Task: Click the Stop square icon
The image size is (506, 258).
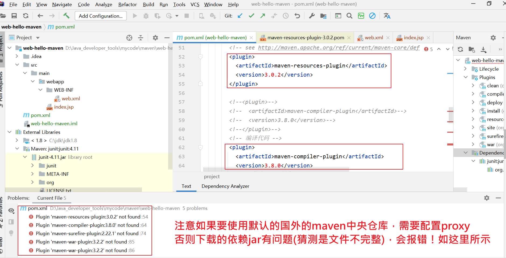Action: point(187,16)
